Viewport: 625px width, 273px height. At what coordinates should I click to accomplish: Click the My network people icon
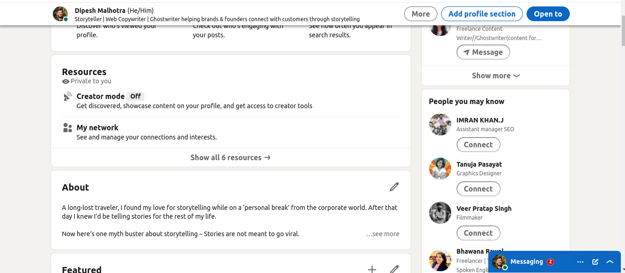click(68, 128)
